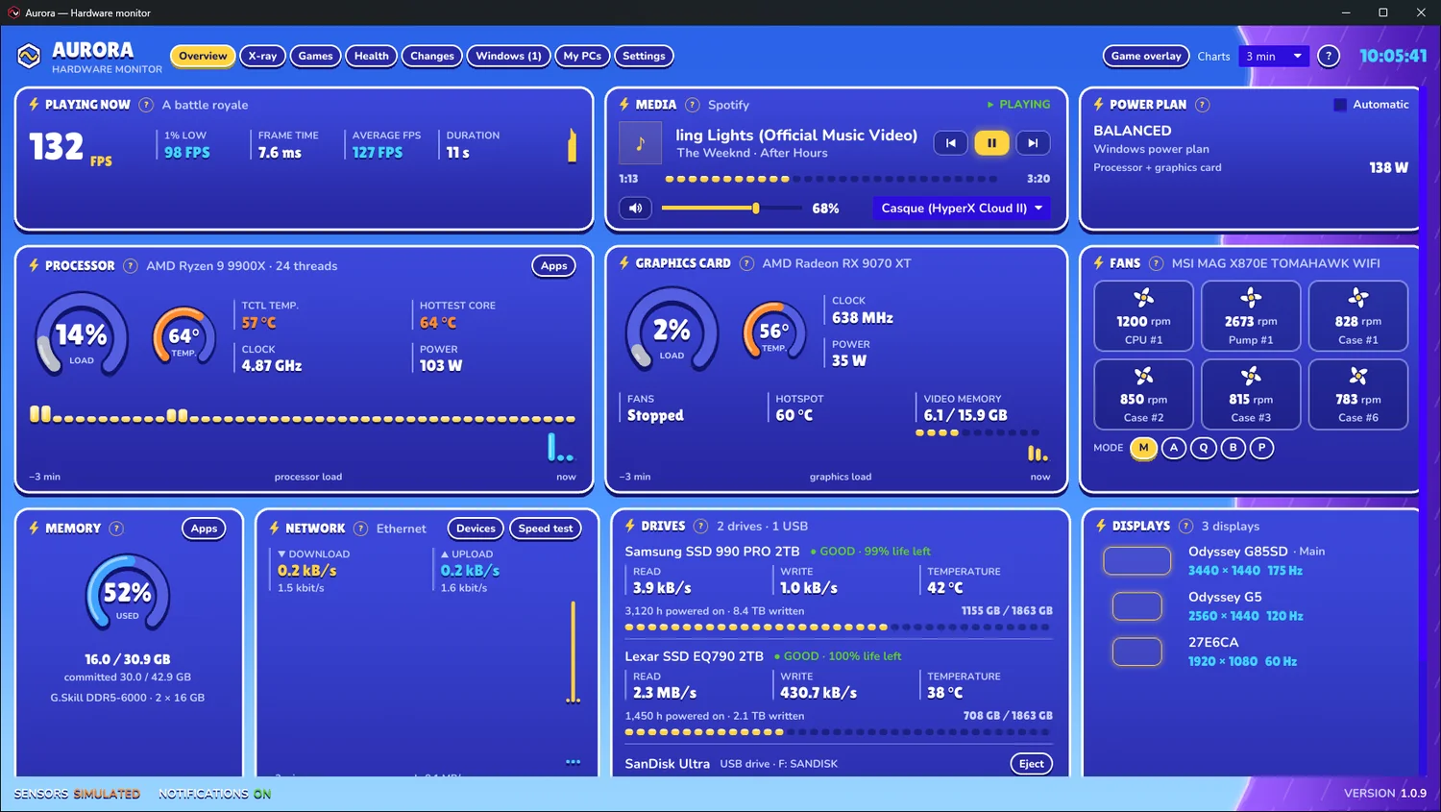This screenshot has width=1441, height=812.
Task: Click the Aurora shield logo icon
Action: tap(29, 57)
